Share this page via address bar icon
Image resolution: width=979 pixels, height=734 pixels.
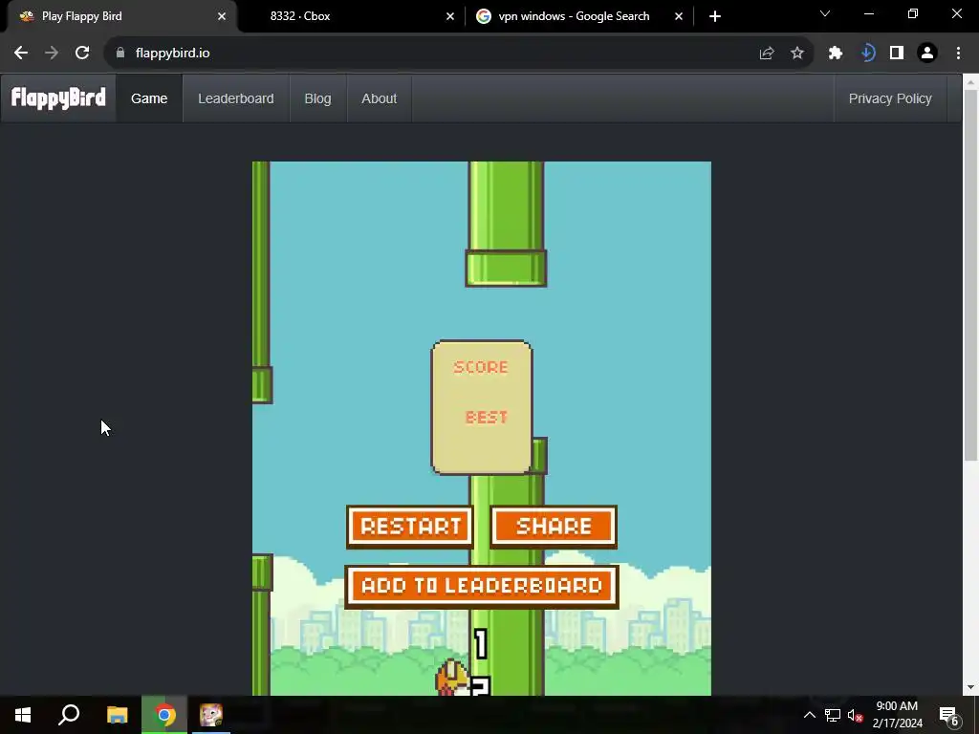click(767, 54)
